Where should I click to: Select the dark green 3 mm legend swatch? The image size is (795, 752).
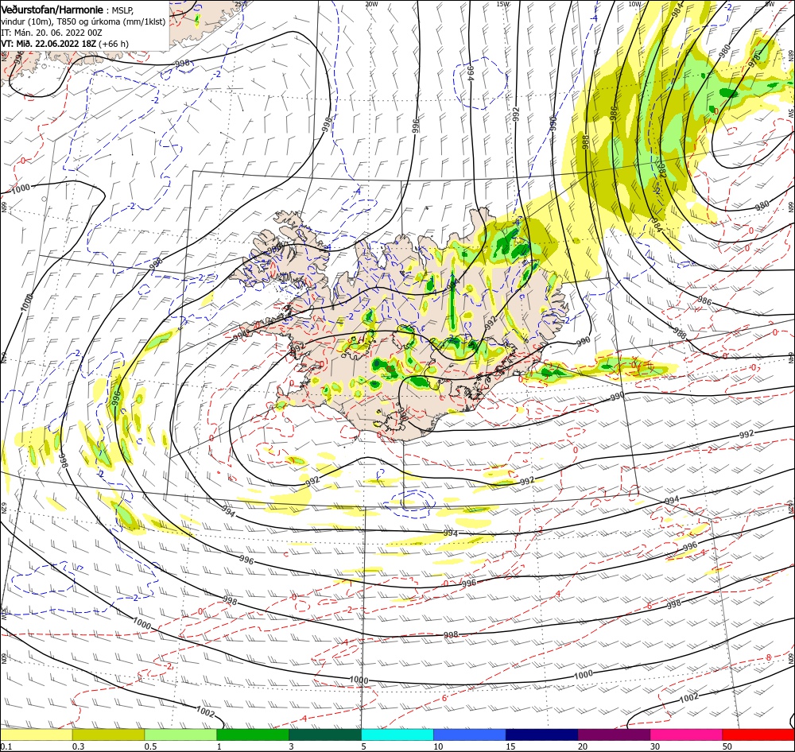pos(325,735)
